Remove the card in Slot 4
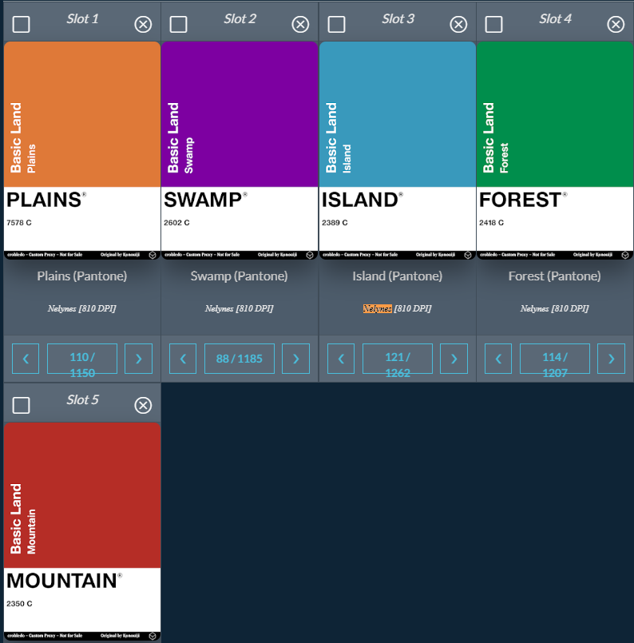Viewport: 634px width, 643px height. [x=616, y=25]
